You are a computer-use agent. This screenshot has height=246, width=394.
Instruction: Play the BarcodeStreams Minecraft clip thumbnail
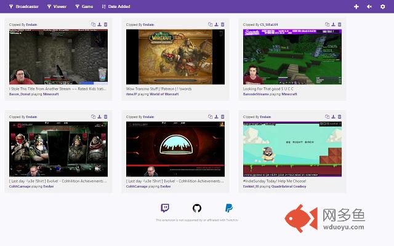(x=292, y=57)
